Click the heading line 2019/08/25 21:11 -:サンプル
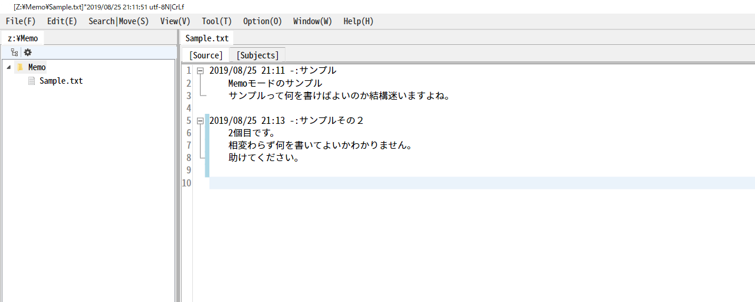This screenshot has height=302, width=755. tap(273, 71)
